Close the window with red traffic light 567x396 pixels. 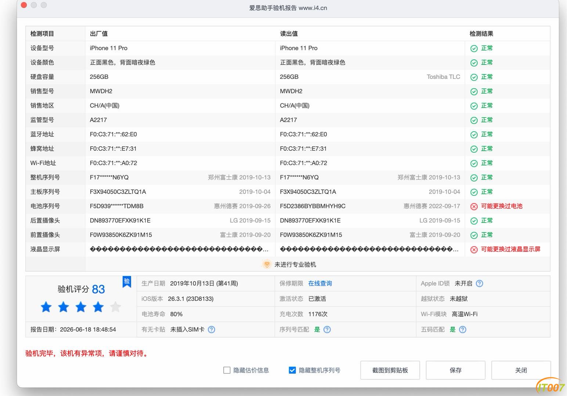(x=24, y=5)
